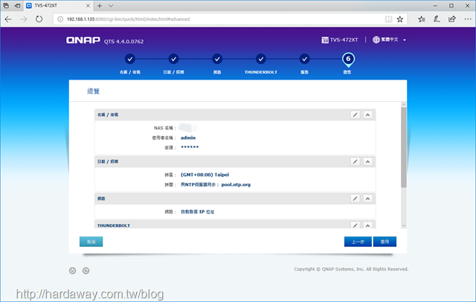Go to the THUNDERBOLT step

[261, 59]
